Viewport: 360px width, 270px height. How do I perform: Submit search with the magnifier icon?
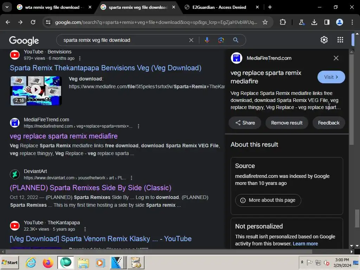click(x=236, y=40)
